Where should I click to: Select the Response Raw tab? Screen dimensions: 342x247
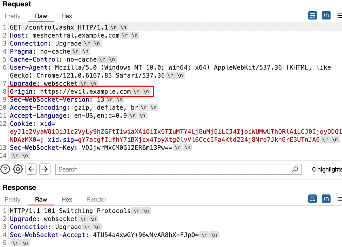point(41,199)
